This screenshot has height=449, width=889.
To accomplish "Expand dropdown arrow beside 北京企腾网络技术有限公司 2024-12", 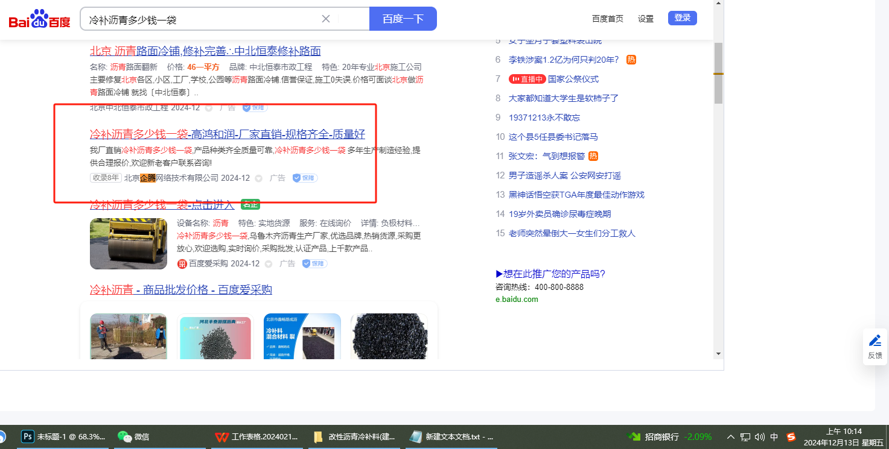I will click(x=259, y=178).
